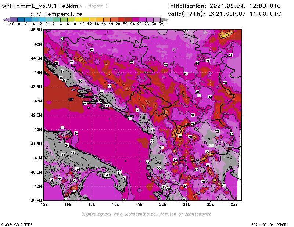
Task: Click the colorbar label '12'
Action: point(89,24)
